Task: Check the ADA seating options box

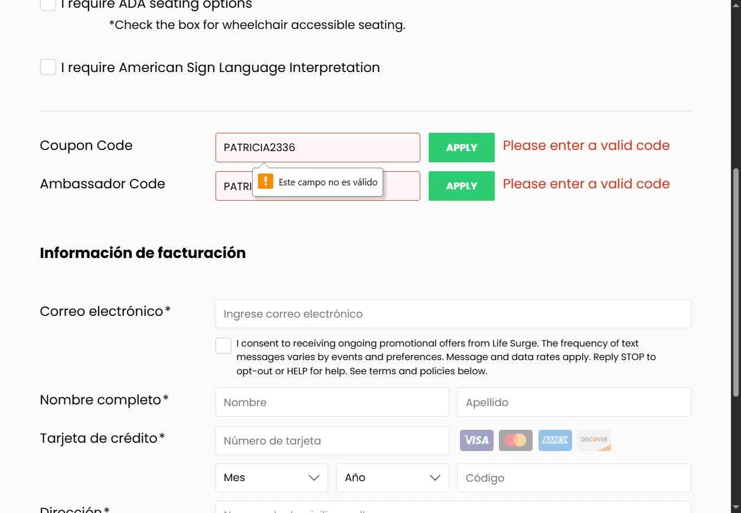Action: click(48, 5)
